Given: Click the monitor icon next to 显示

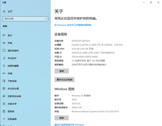Looking at the screenshot, I should (4, 35).
